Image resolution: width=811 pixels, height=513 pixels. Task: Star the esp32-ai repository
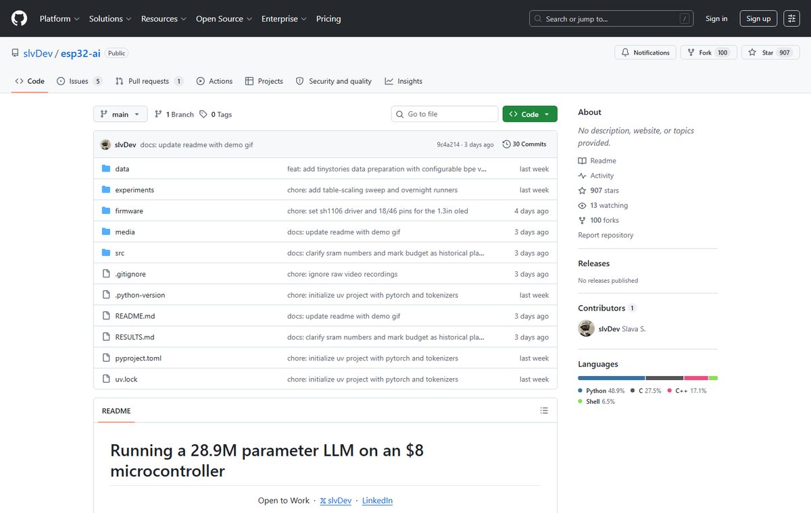click(x=768, y=53)
